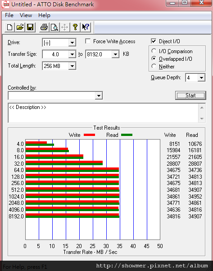Maximize the ATTO Disk Benchmark window
This screenshot has width=213, height=271.
[185, 3]
